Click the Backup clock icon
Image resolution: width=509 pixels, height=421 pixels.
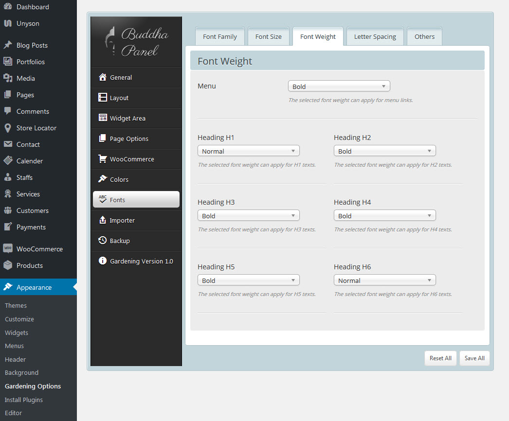point(103,240)
